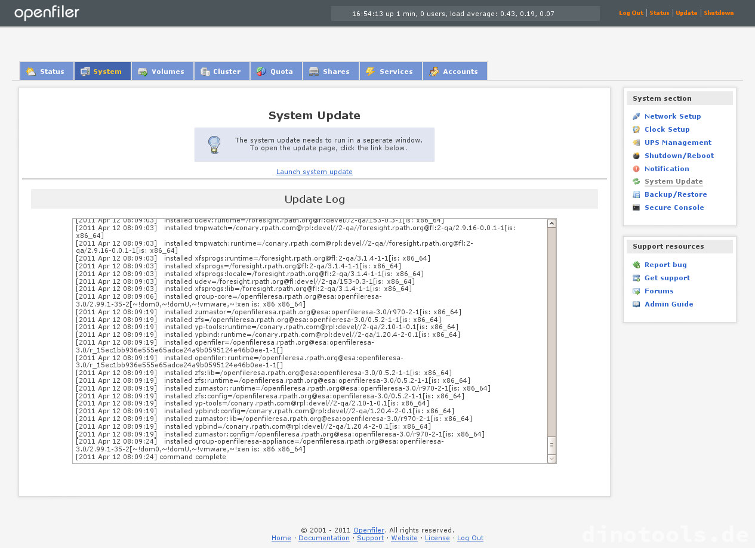Viewport: 755px width, 548px height.
Task: Click the Report bug icon
Action: point(636,265)
